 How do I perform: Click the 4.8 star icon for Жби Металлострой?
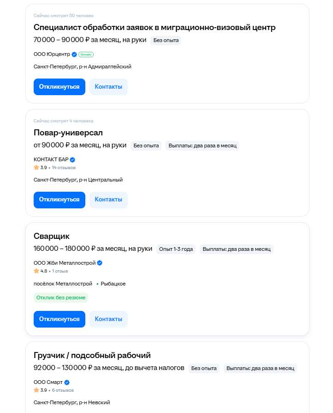click(x=36, y=271)
